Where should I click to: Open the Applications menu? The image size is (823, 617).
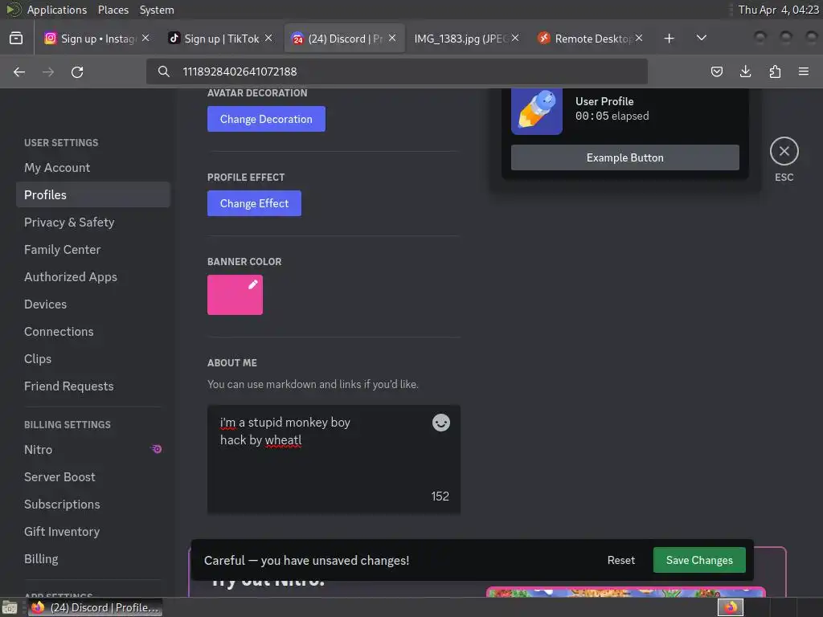[57, 10]
